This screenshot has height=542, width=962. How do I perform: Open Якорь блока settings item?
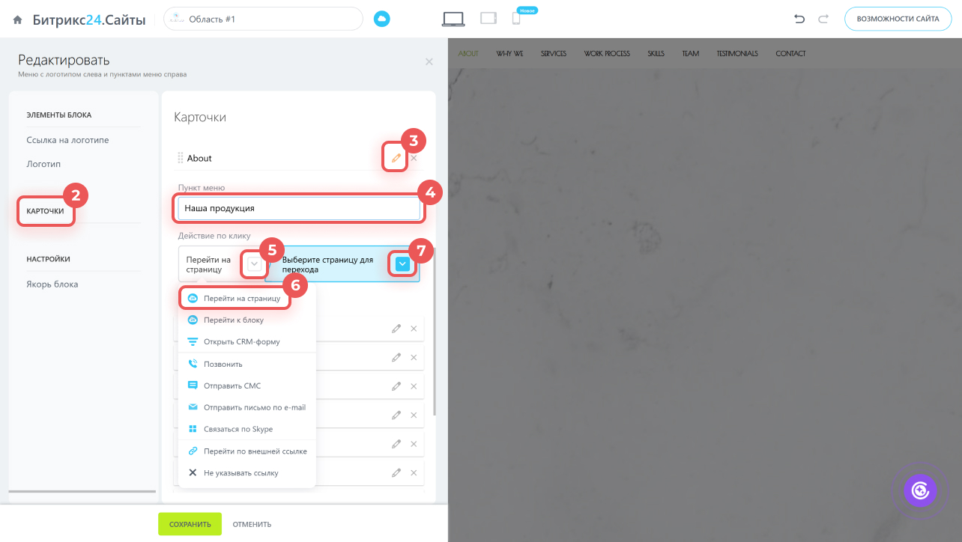(52, 284)
